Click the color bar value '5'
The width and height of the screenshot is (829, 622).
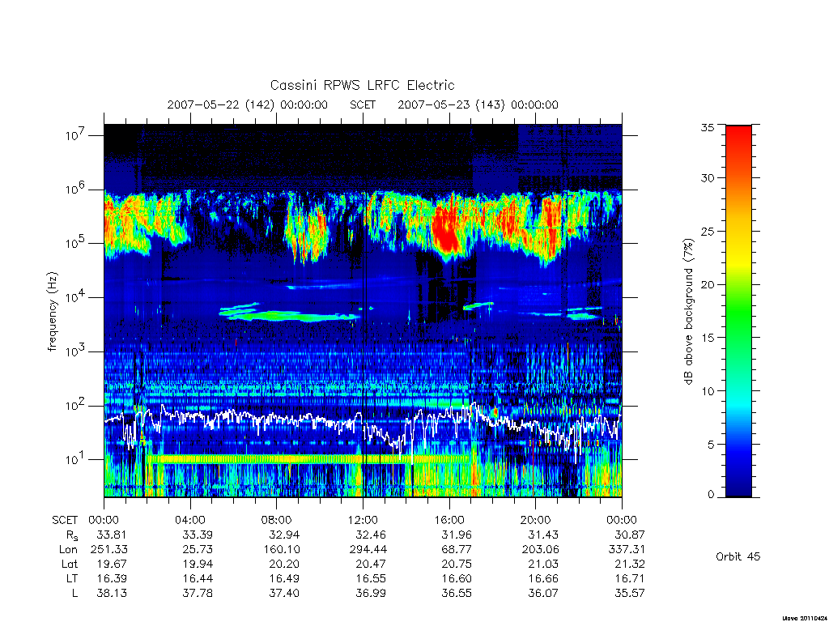711,445
